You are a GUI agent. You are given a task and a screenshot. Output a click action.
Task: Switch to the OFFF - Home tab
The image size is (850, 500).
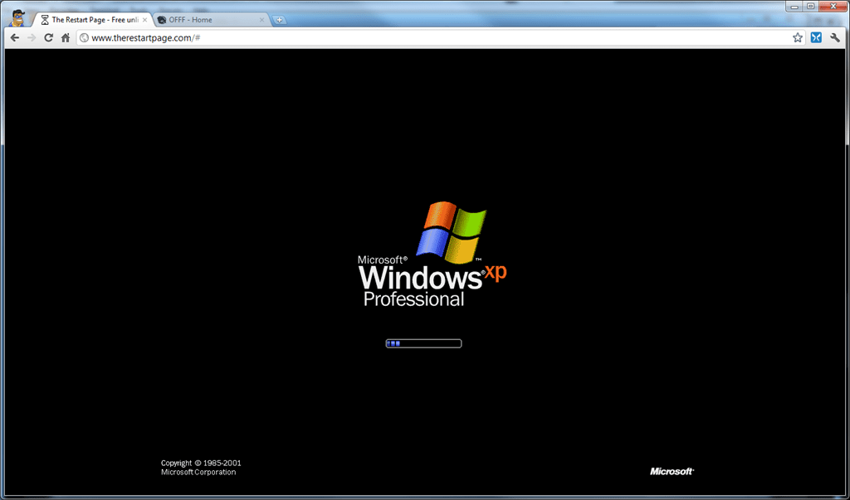click(203, 17)
